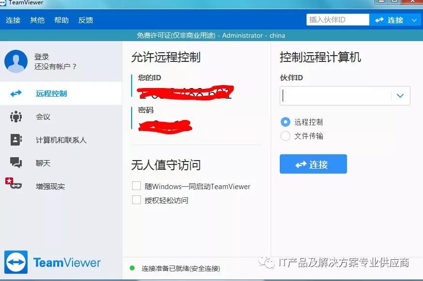Select the 远程控制 sidebar icon
This screenshot has width=423, height=281.
[x=15, y=93]
